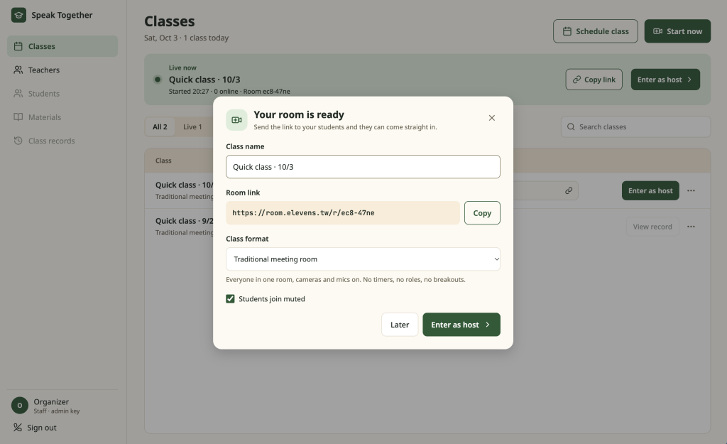This screenshot has height=444, width=727.
Task: Open the Classes sidebar item
Action: [x=62, y=46]
